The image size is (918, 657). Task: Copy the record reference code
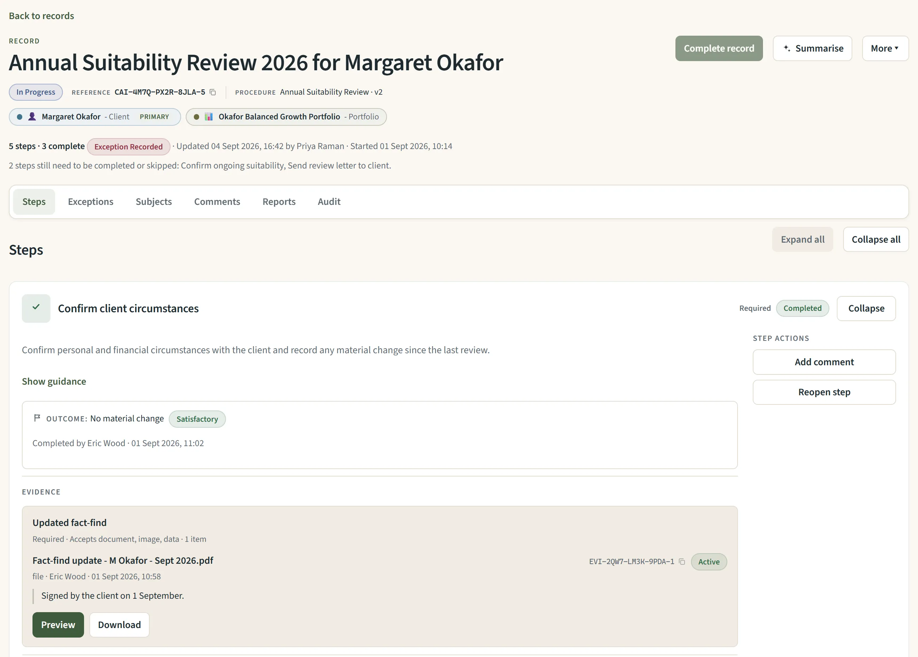pyautogui.click(x=213, y=92)
